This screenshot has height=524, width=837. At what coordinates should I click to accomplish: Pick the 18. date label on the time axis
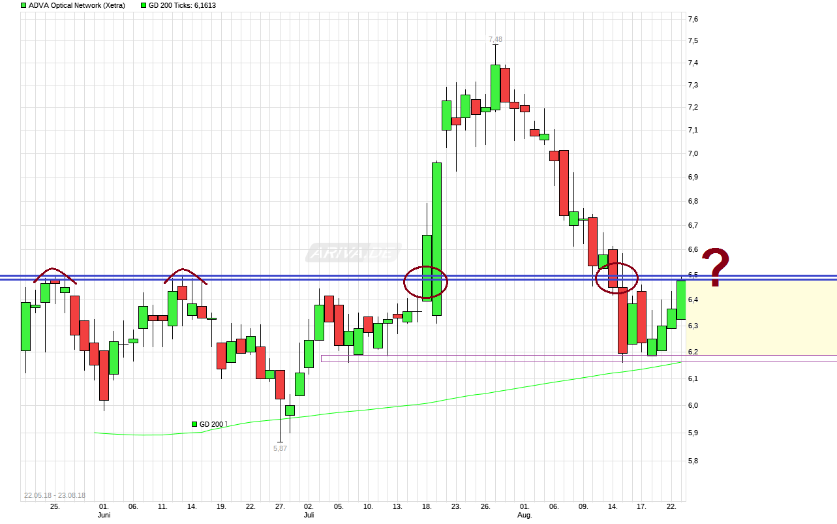(427, 506)
